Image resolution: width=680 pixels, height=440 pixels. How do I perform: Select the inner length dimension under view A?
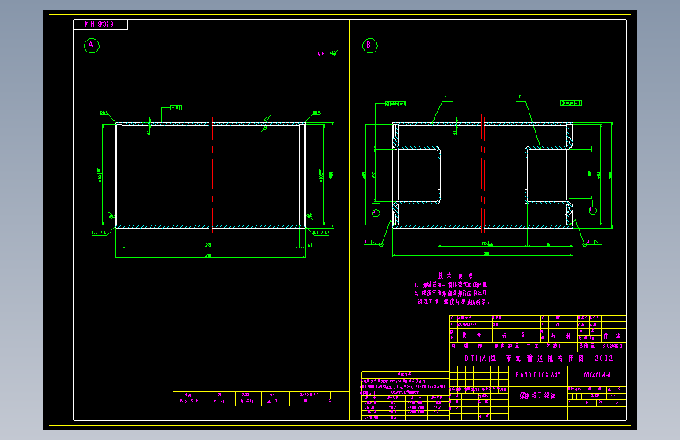pos(210,246)
